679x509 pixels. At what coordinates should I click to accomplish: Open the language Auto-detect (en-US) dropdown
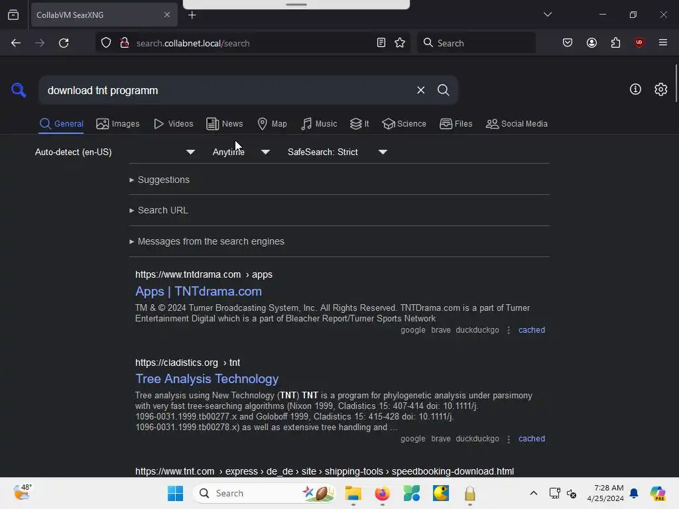pos(115,152)
